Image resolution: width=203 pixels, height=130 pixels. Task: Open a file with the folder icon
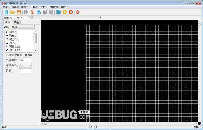(13, 12)
